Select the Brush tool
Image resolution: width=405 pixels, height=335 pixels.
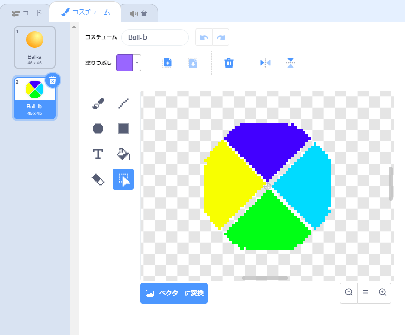click(x=98, y=103)
